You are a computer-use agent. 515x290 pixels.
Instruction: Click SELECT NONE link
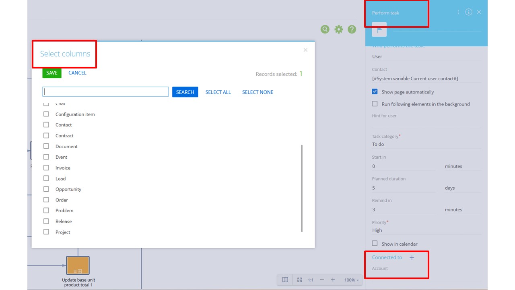pyautogui.click(x=257, y=92)
